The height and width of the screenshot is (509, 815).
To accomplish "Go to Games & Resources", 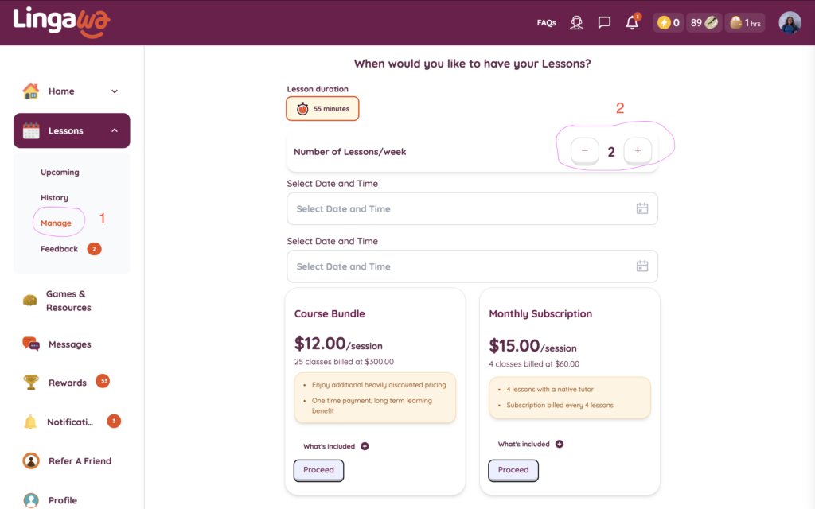I will pos(68,301).
